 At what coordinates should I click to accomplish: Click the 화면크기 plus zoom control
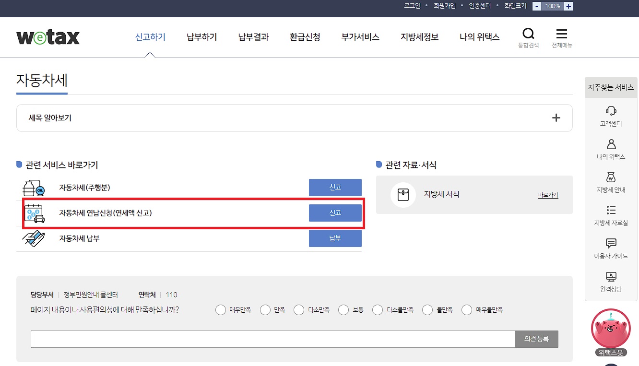click(x=568, y=6)
